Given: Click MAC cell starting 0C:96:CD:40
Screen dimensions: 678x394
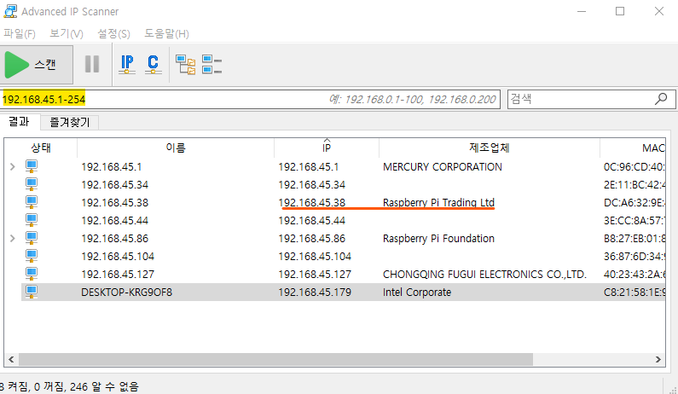Looking at the screenshot, I should coord(635,167).
